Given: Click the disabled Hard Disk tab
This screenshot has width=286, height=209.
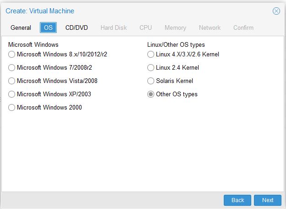Looking at the screenshot, I should [113, 27].
